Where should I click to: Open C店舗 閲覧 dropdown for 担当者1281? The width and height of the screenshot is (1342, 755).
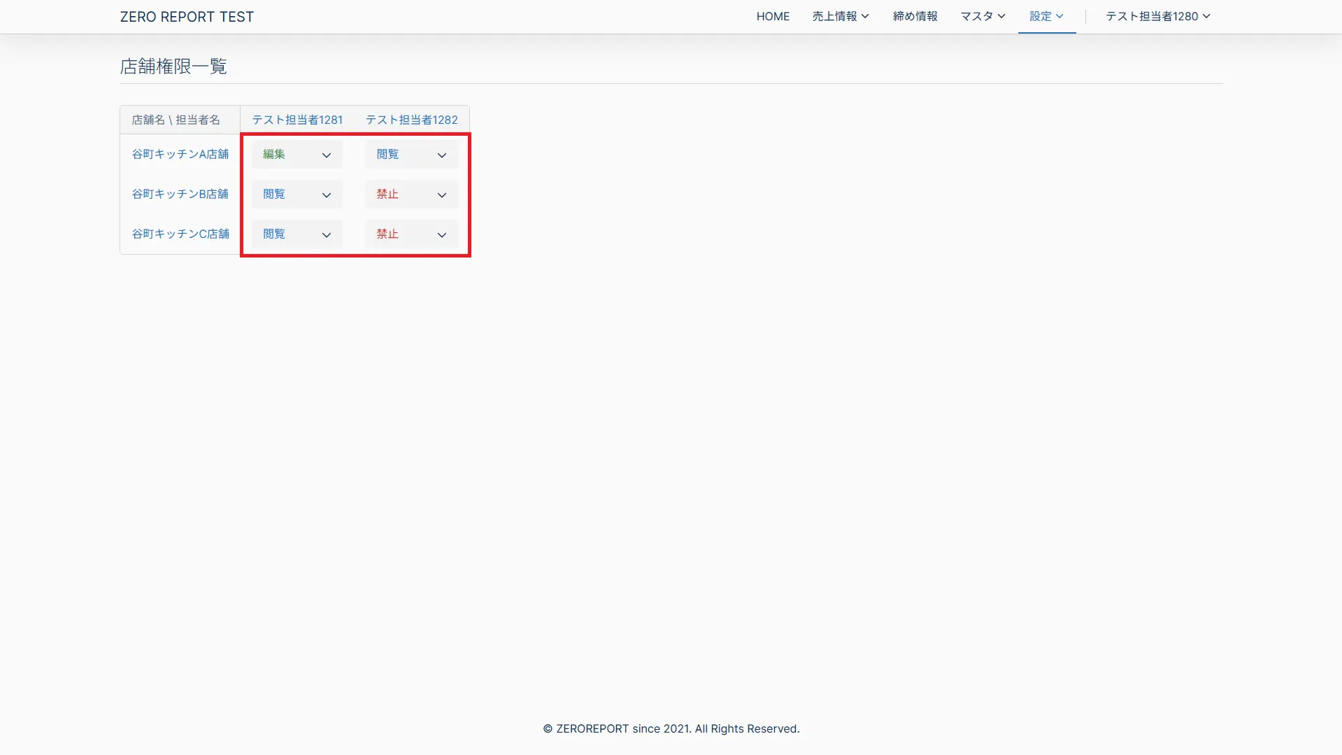click(297, 234)
